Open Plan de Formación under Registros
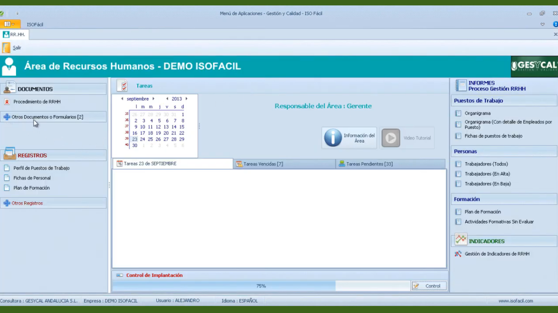The height and width of the screenshot is (313, 558). [32, 188]
